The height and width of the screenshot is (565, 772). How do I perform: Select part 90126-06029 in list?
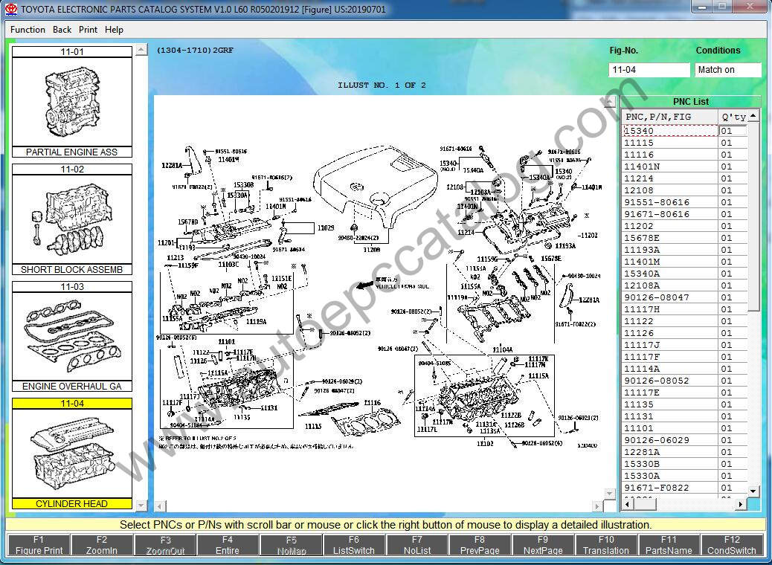(684, 440)
